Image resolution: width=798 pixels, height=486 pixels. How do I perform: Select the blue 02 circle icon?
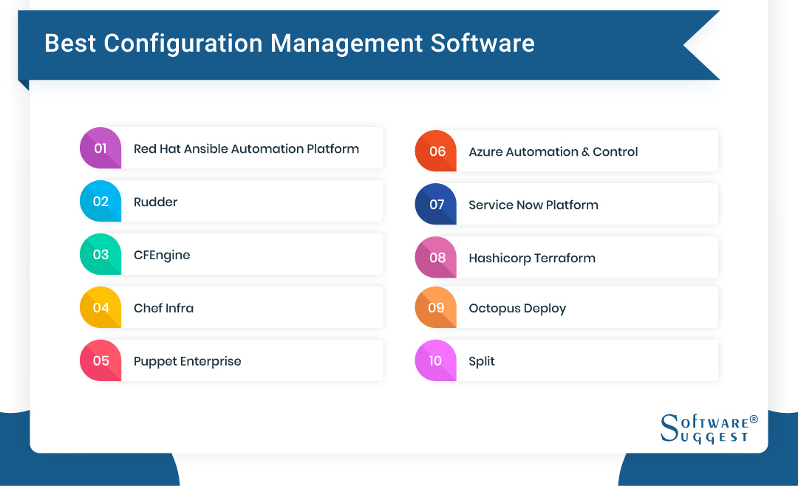click(x=100, y=201)
